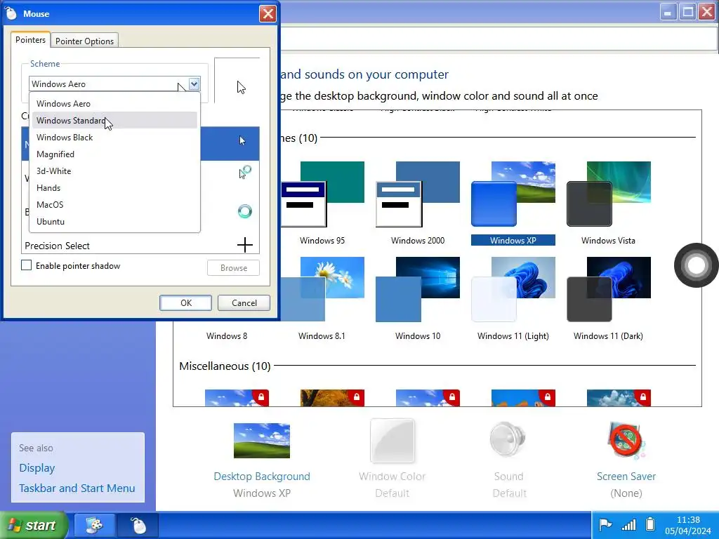Select the Magnified pointer scheme
The image size is (719, 539).
click(114, 154)
